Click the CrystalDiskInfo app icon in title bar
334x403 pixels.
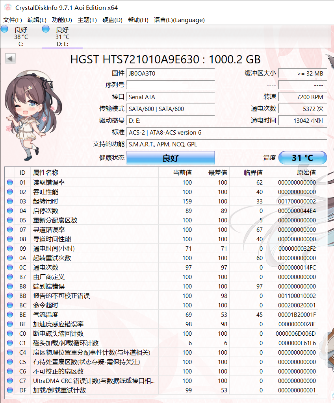[x=8, y=7]
